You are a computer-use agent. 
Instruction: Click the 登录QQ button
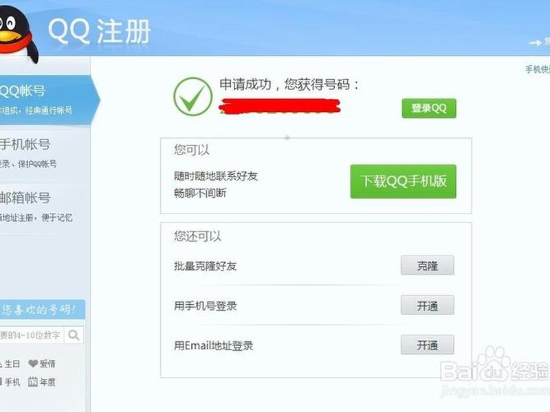pyautogui.click(x=429, y=108)
